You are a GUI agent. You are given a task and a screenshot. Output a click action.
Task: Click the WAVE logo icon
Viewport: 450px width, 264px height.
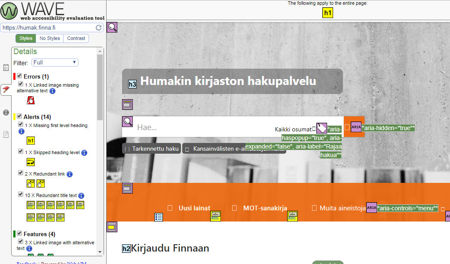(9, 11)
